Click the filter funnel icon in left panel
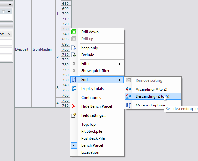This screenshot has width=198, height=161. tap(4, 11)
